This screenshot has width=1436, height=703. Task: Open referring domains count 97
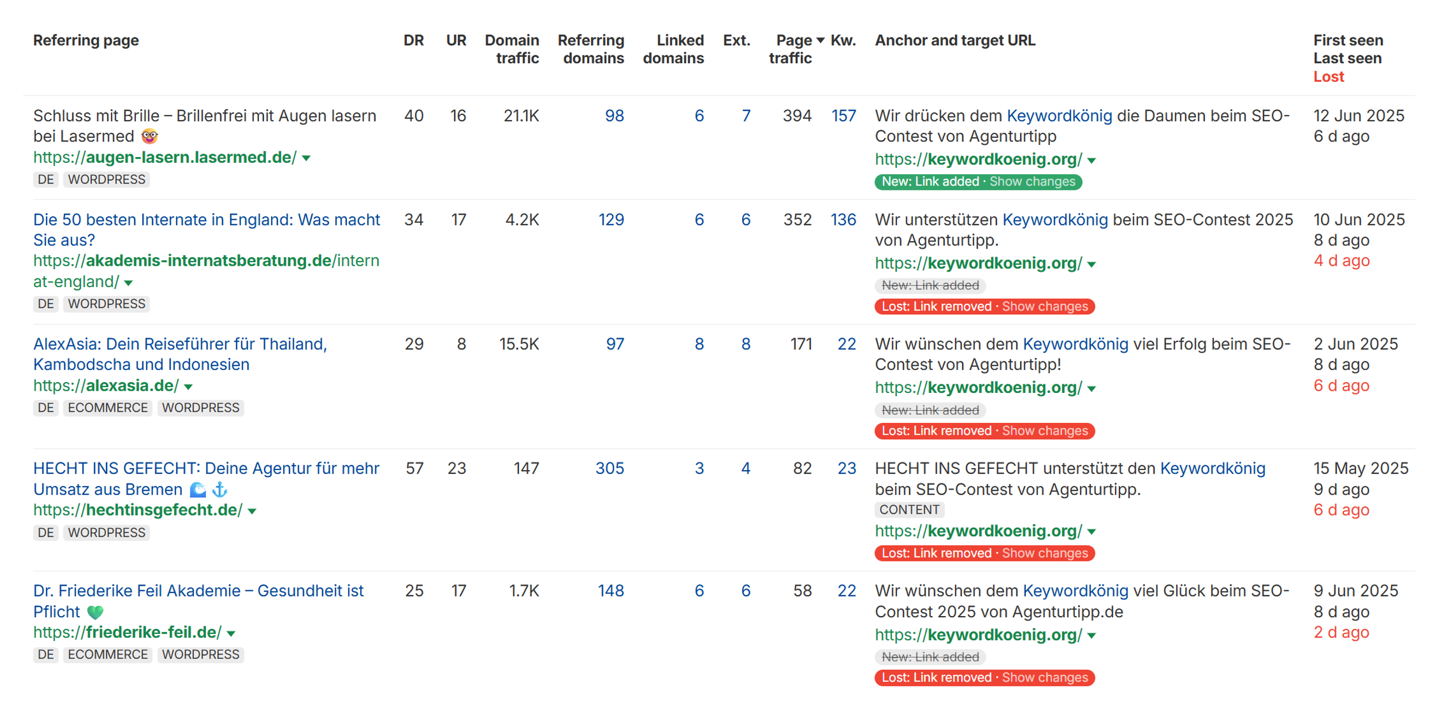[615, 344]
